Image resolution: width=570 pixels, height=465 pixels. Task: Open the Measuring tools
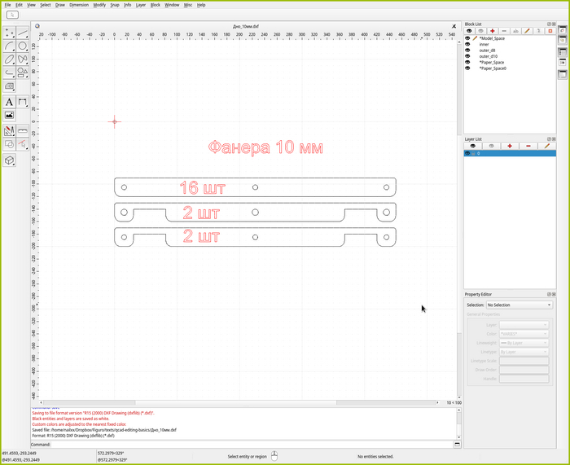[23, 130]
